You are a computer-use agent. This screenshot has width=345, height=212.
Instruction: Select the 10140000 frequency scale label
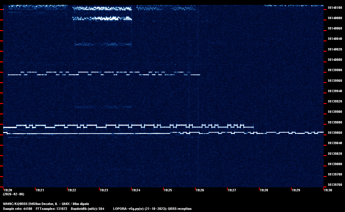click(x=334, y=60)
